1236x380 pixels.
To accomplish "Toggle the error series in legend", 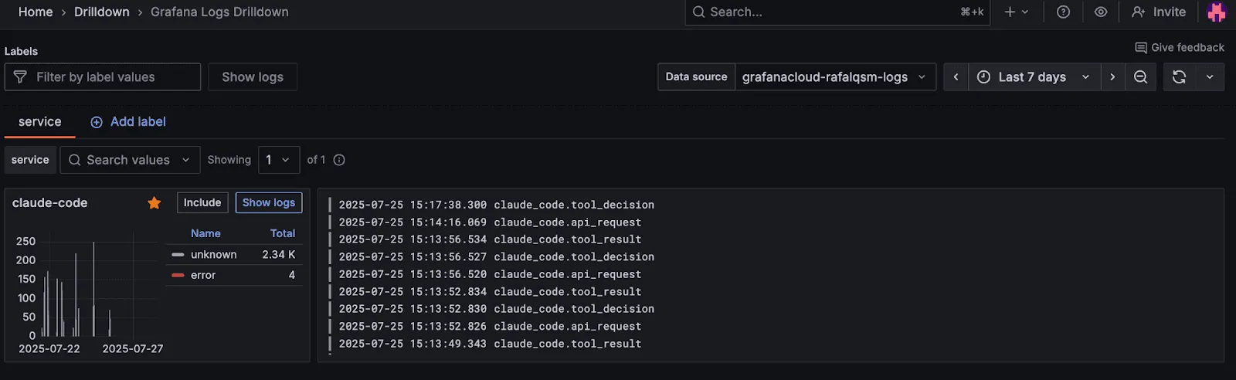I will pyautogui.click(x=203, y=275).
